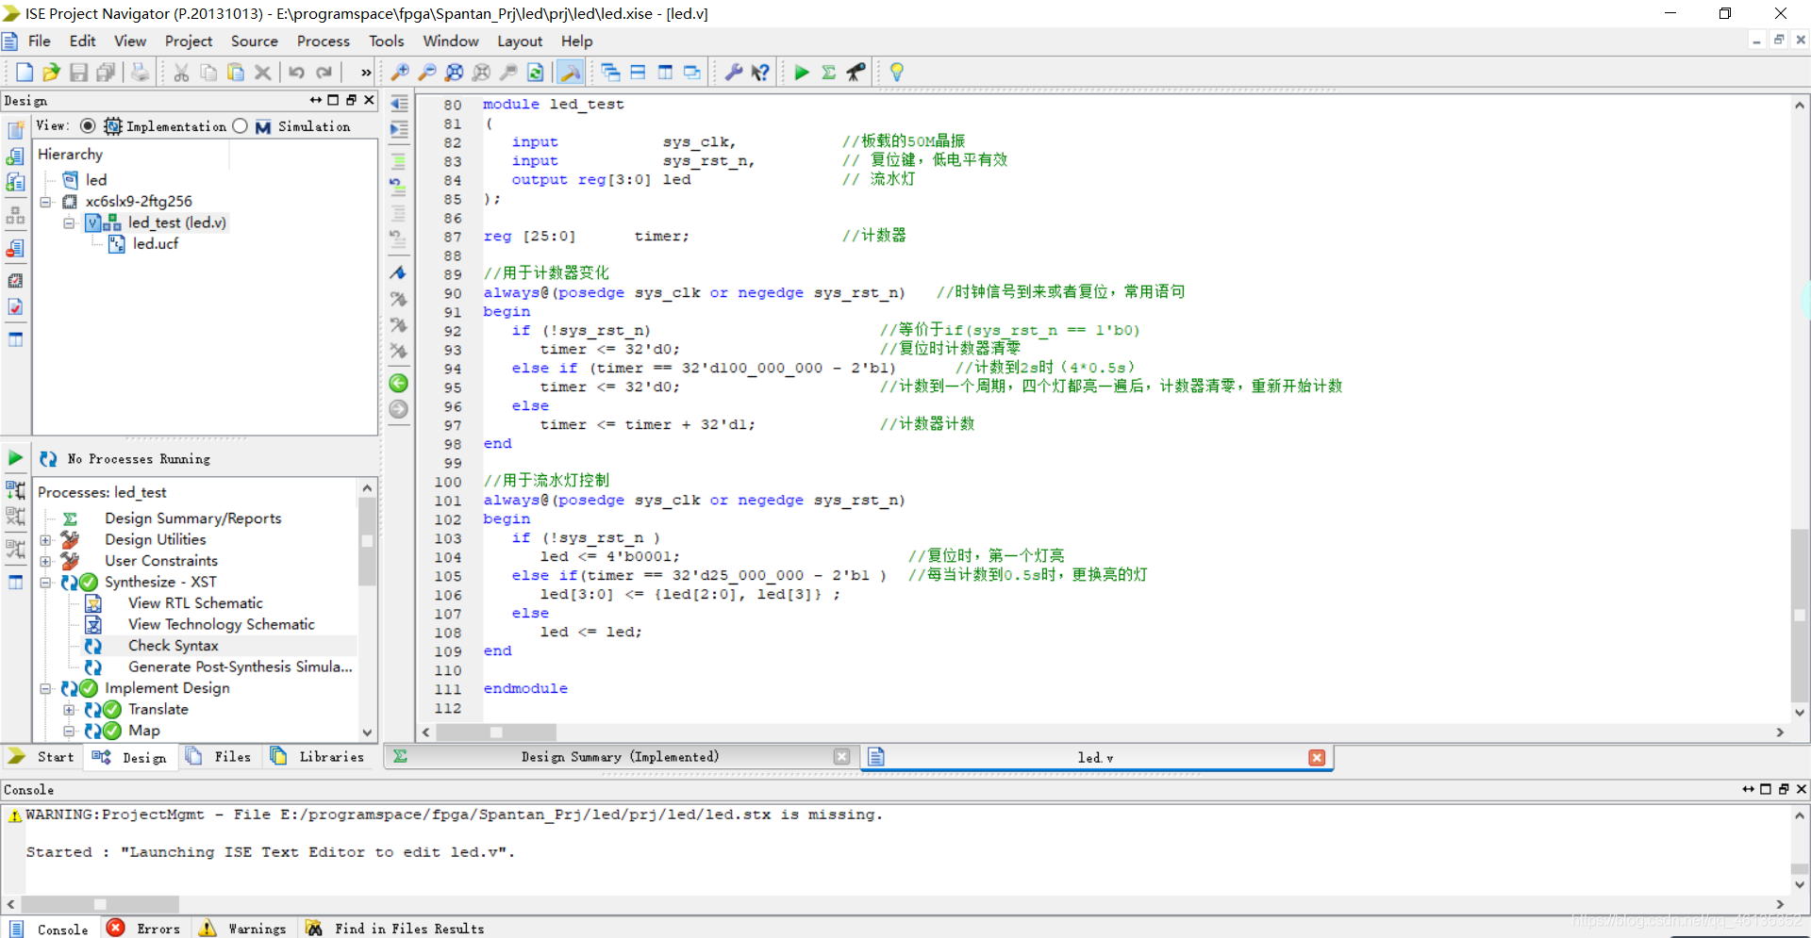
Task: Show more toolbar buttons via chevron
Action: (366, 73)
